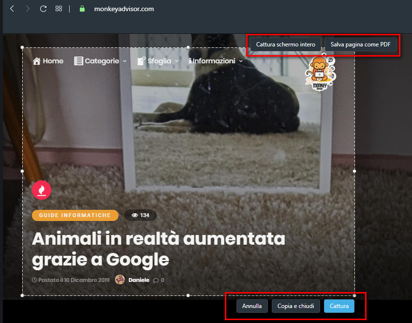
Task: Click Cattura schermo intero button
Action: click(x=286, y=44)
